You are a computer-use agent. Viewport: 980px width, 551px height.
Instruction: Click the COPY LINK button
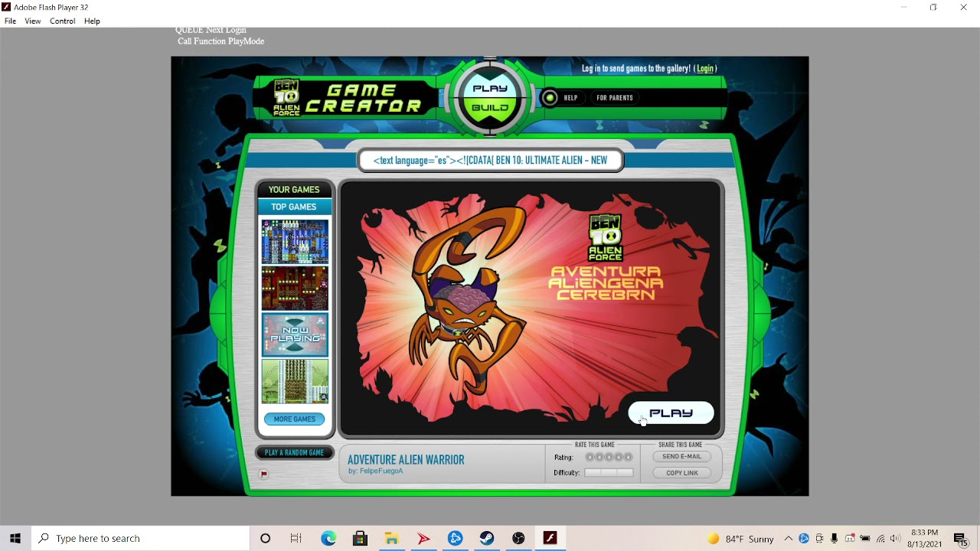[681, 473]
